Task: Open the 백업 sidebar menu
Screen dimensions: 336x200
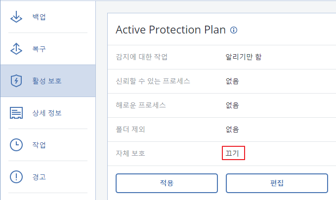Action: click(x=48, y=17)
